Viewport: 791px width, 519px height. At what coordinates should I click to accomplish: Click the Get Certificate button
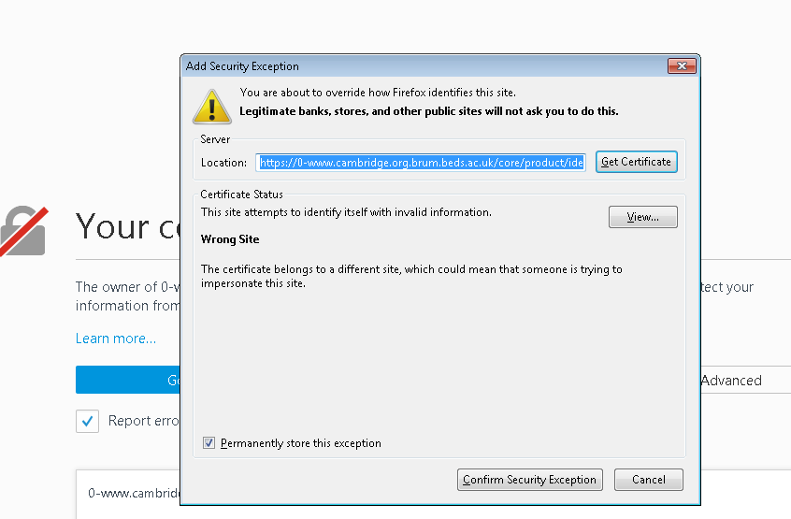[636, 162]
